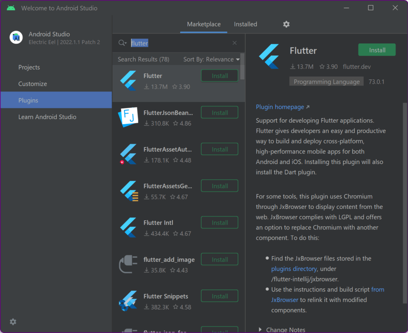Switch to the Installed tab
Viewport: 408px width, 333px height.
(245, 24)
